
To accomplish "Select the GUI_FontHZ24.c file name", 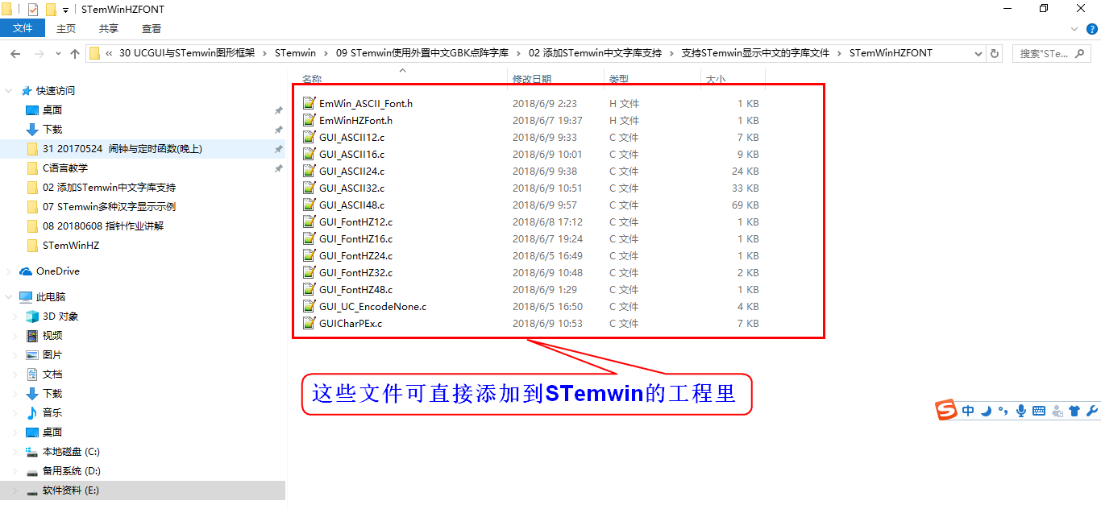I will click(x=355, y=255).
